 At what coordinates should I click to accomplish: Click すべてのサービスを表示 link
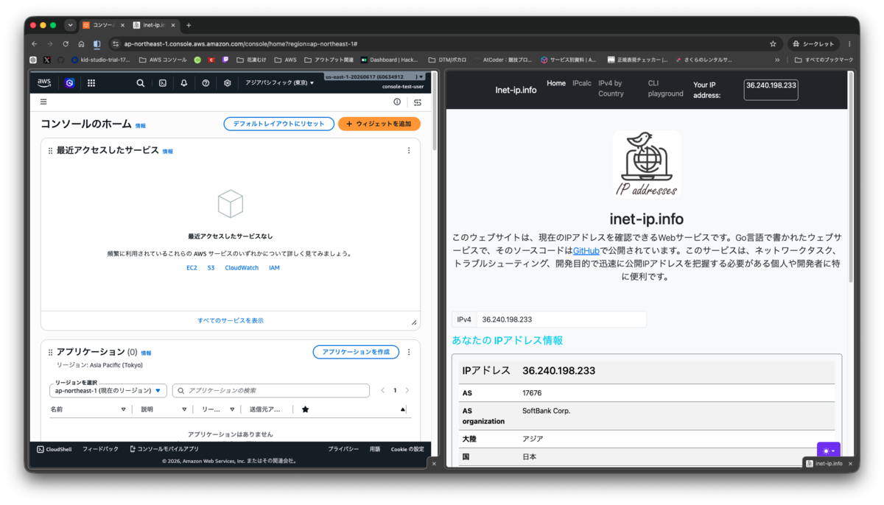pos(231,320)
